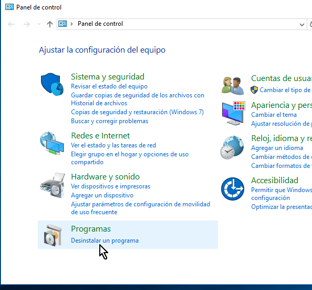The image size is (312, 290).
Task: Click Agregar un idioma
Action: [x=277, y=148]
